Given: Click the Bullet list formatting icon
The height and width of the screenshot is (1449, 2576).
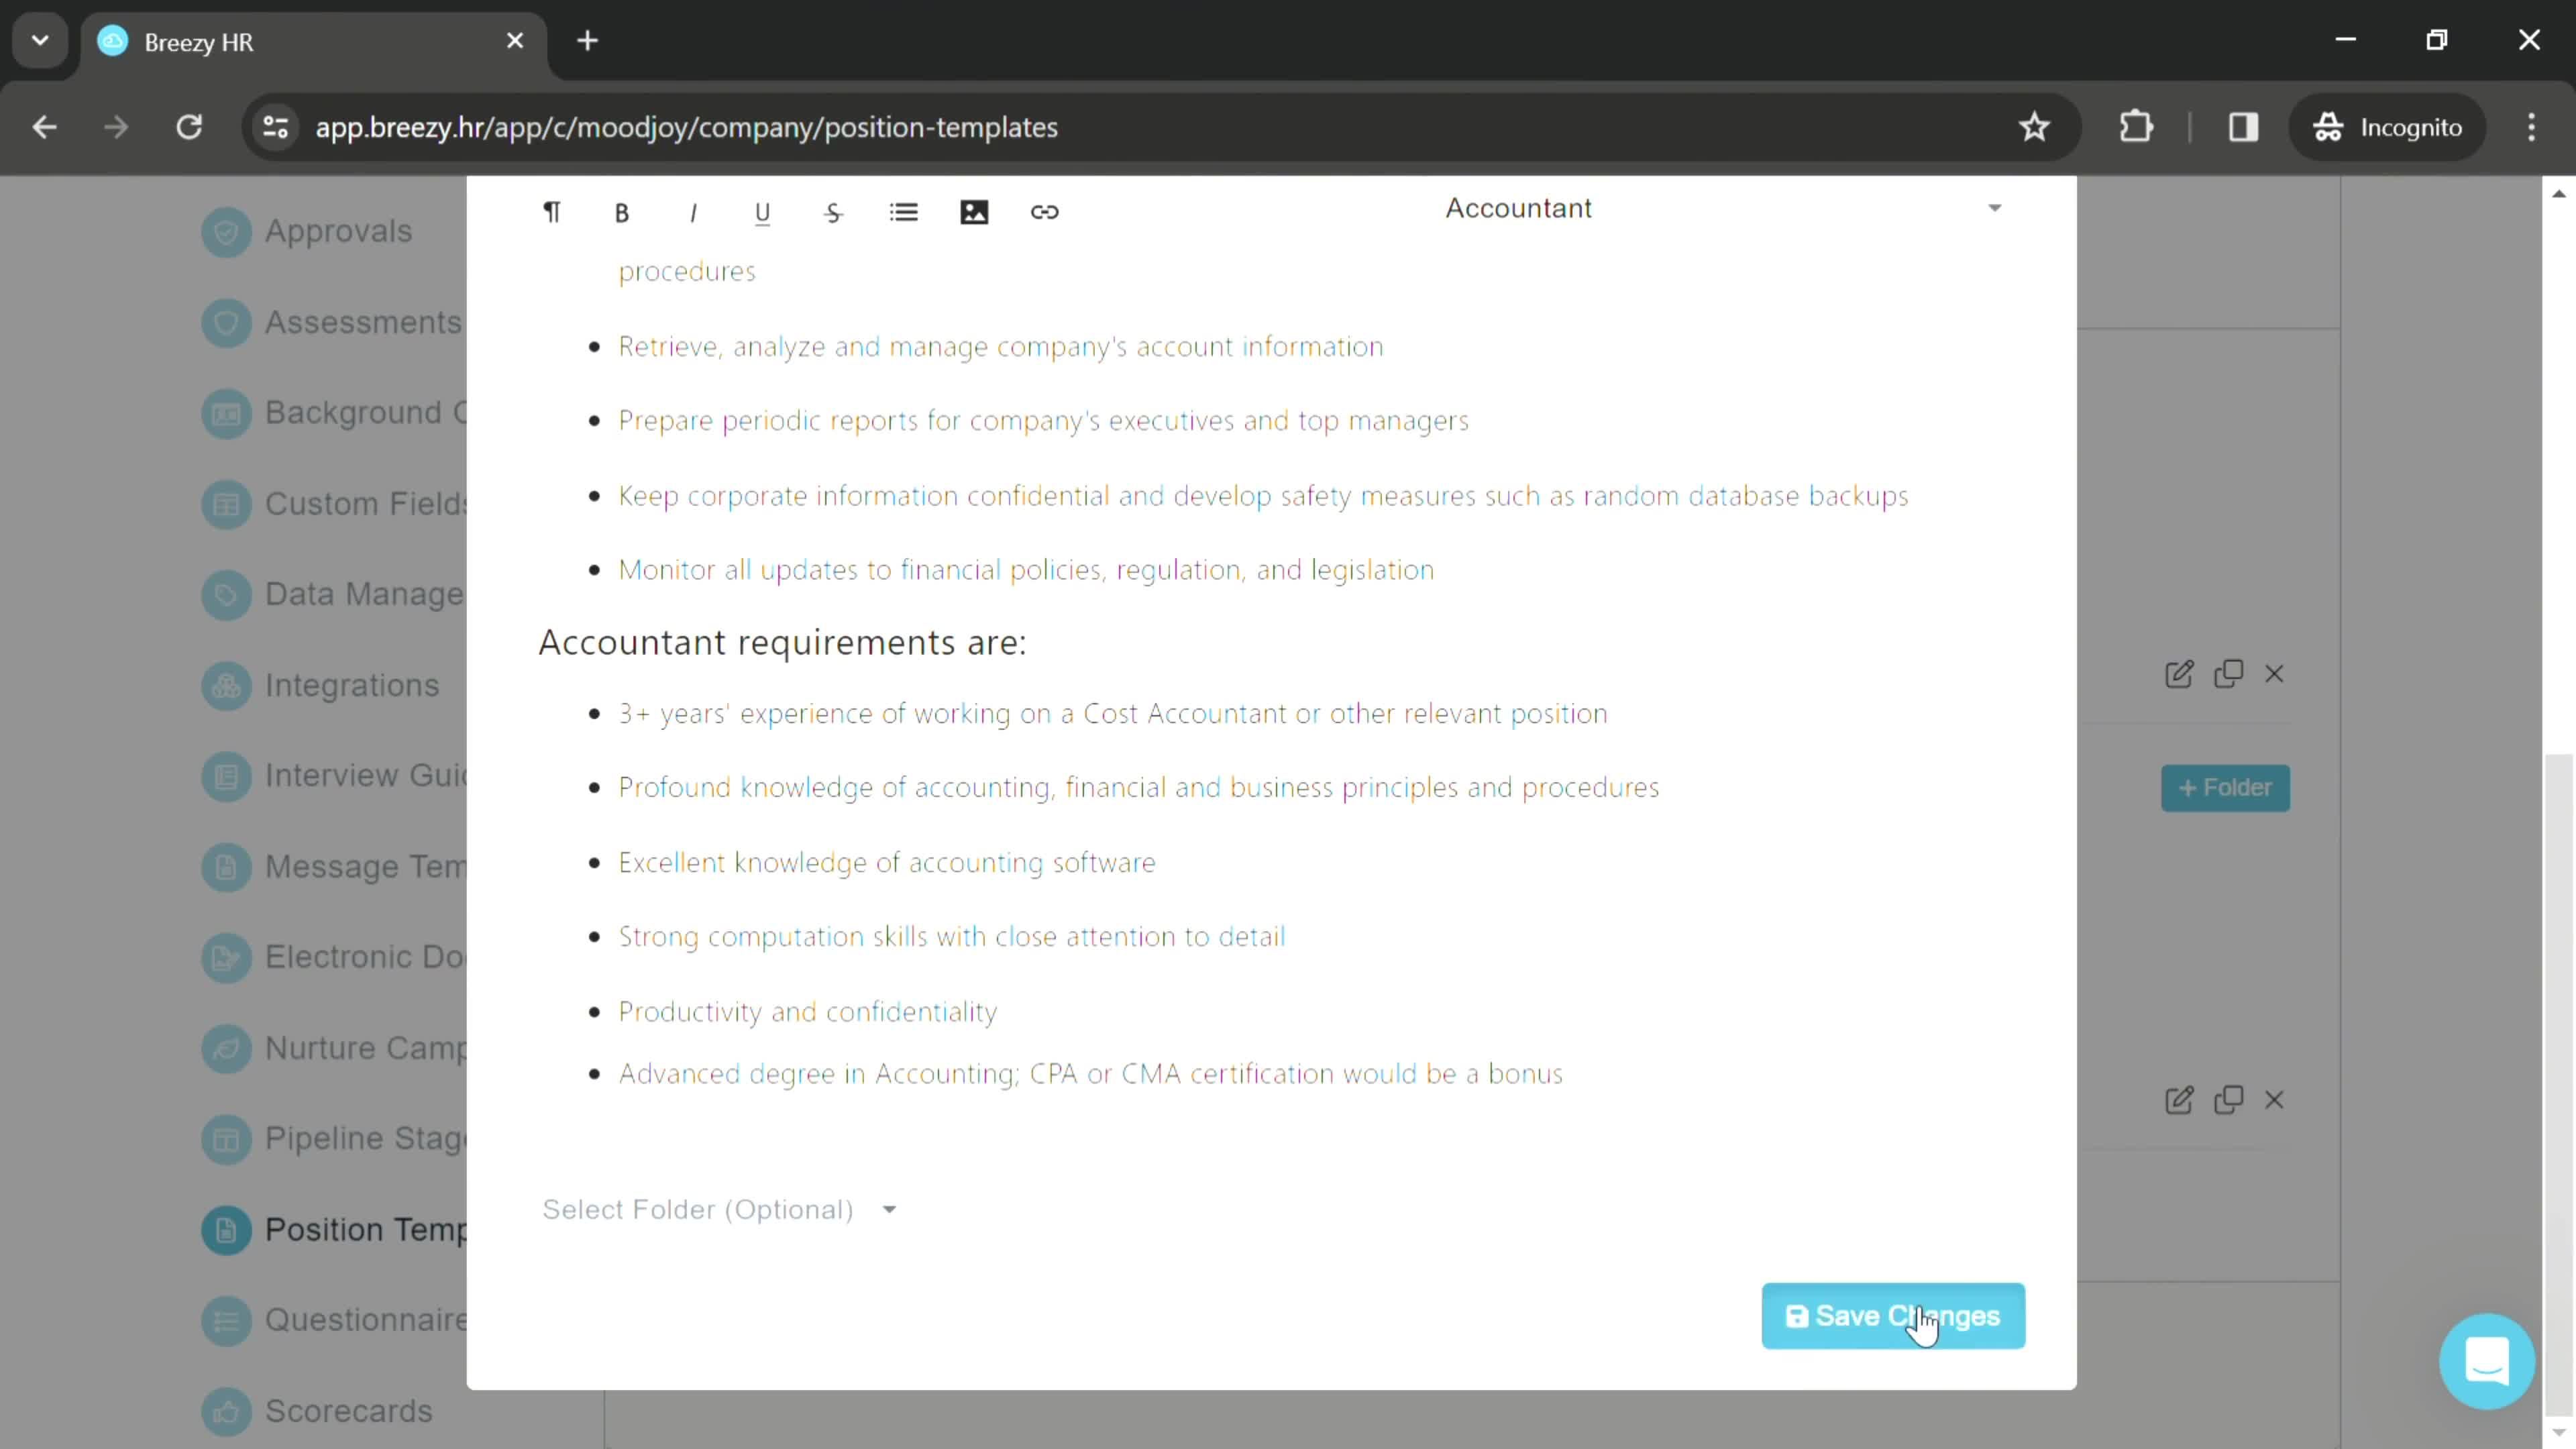Looking at the screenshot, I should click(906, 212).
